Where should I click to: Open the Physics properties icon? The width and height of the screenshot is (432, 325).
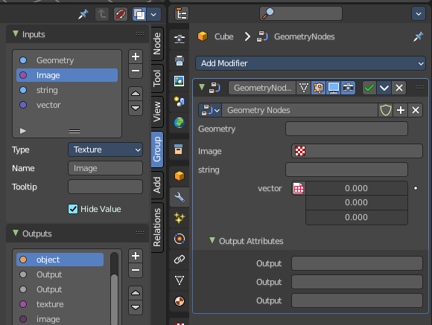[x=180, y=239]
